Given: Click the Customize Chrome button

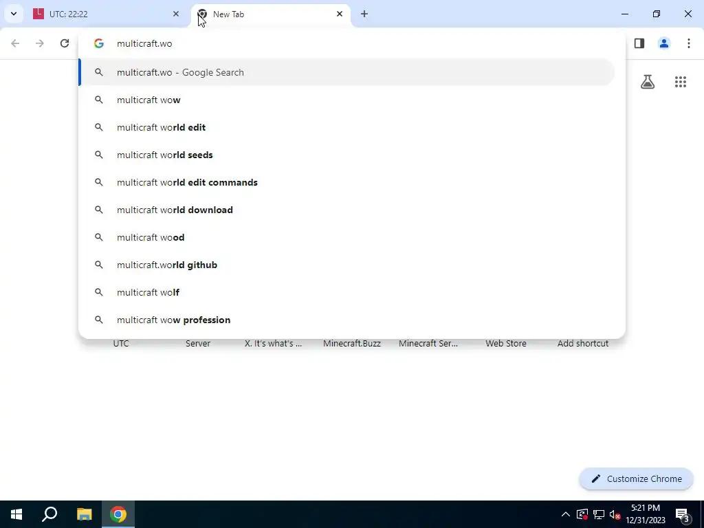Looking at the screenshot, I should pyautogui.click(x=636, y=478).
